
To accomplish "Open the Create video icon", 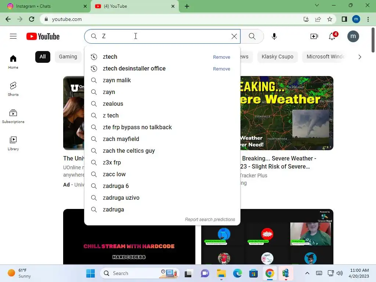I will tap(314, 36).
